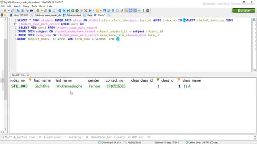Open the Help menu

(x=50, y=6)
